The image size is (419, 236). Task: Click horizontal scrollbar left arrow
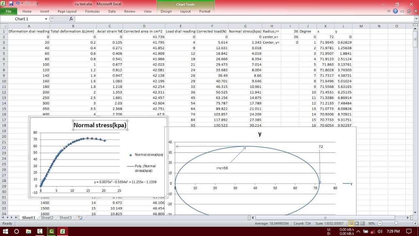coord(253,218)
